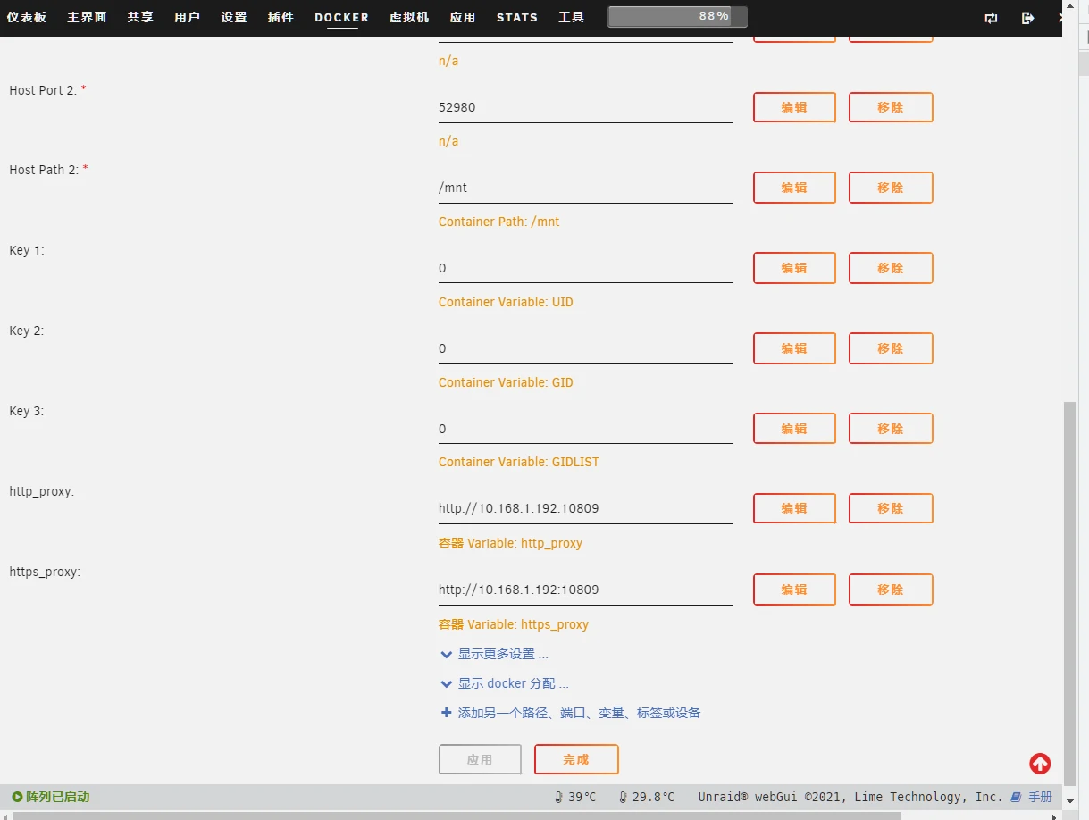
Task: Expand 显示更多设置 section
Action: (x=446, y=654)
